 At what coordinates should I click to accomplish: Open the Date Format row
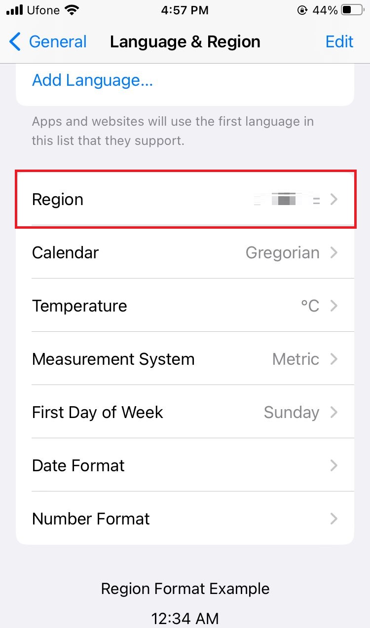pyautogui.click(x=185, y=465)
